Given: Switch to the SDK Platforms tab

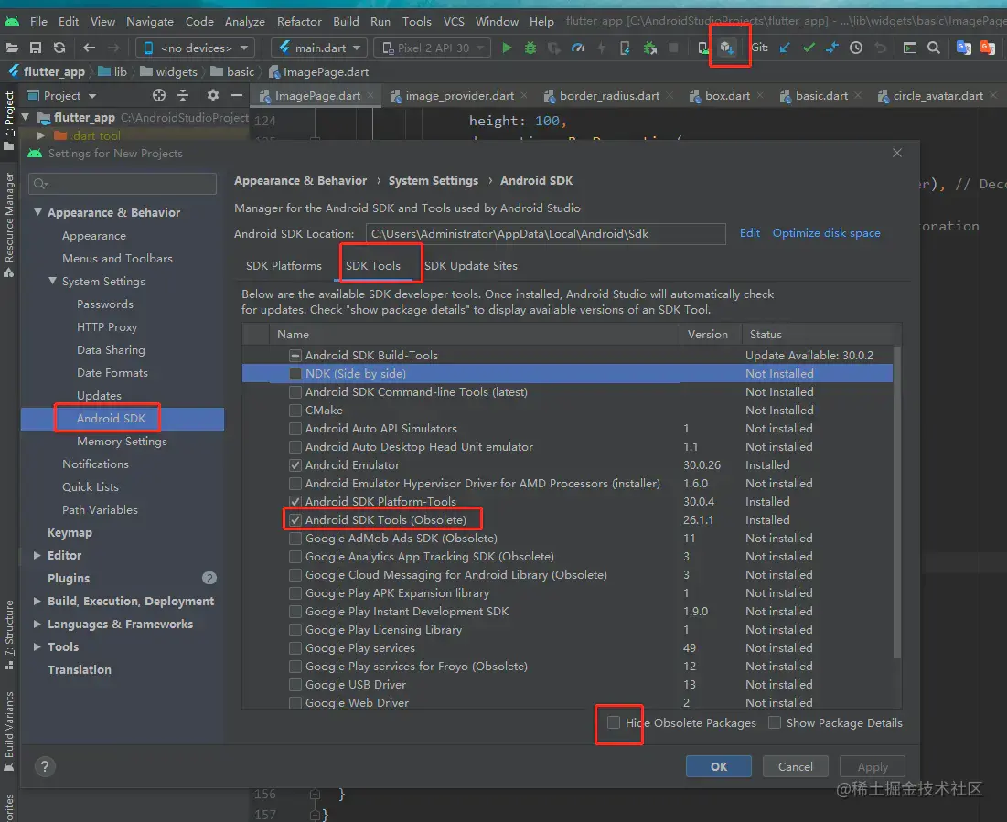Looking at the screenshot, I should coord(284,266).
